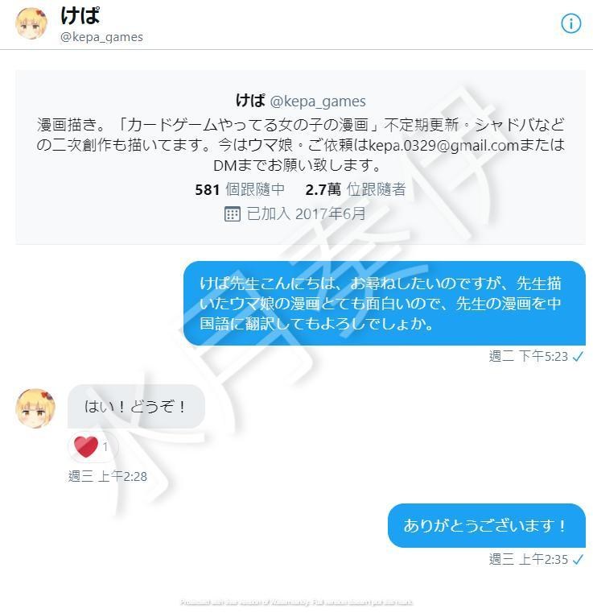Viewport: 593px width, 613px height.
Task: Click the checkmark next to 上午2:35
Action: point(578,560)
